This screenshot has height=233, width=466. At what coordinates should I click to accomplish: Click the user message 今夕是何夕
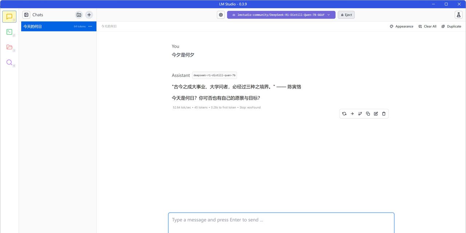(x=183, y=55)
